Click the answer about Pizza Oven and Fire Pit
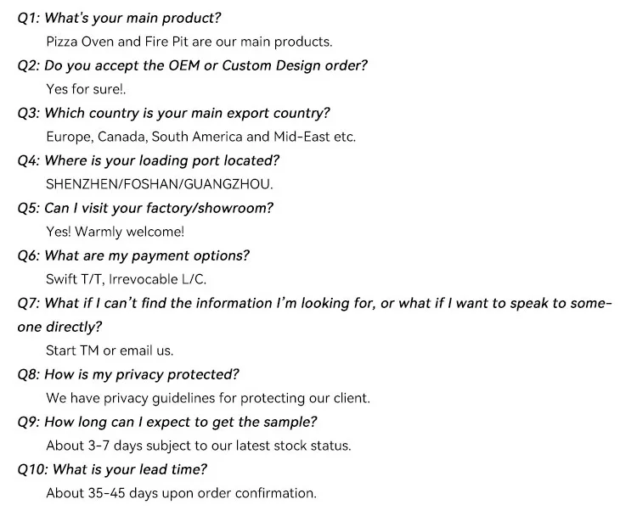This screenshot has height=527, width=637. tap(189, 42)
